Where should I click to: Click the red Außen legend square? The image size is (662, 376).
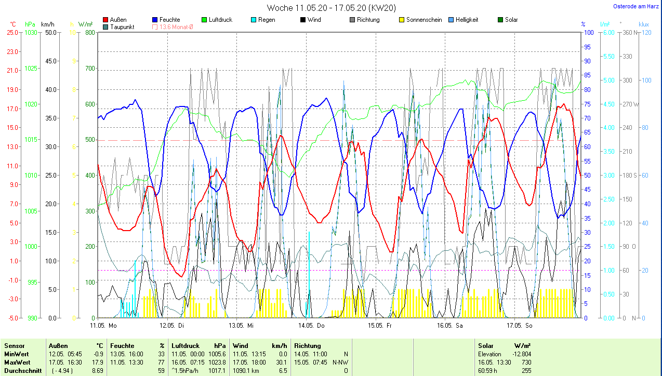(x=106, y=20)
